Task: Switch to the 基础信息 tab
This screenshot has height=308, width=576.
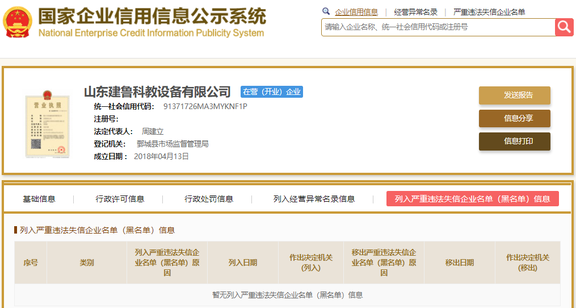Action: 39,199
